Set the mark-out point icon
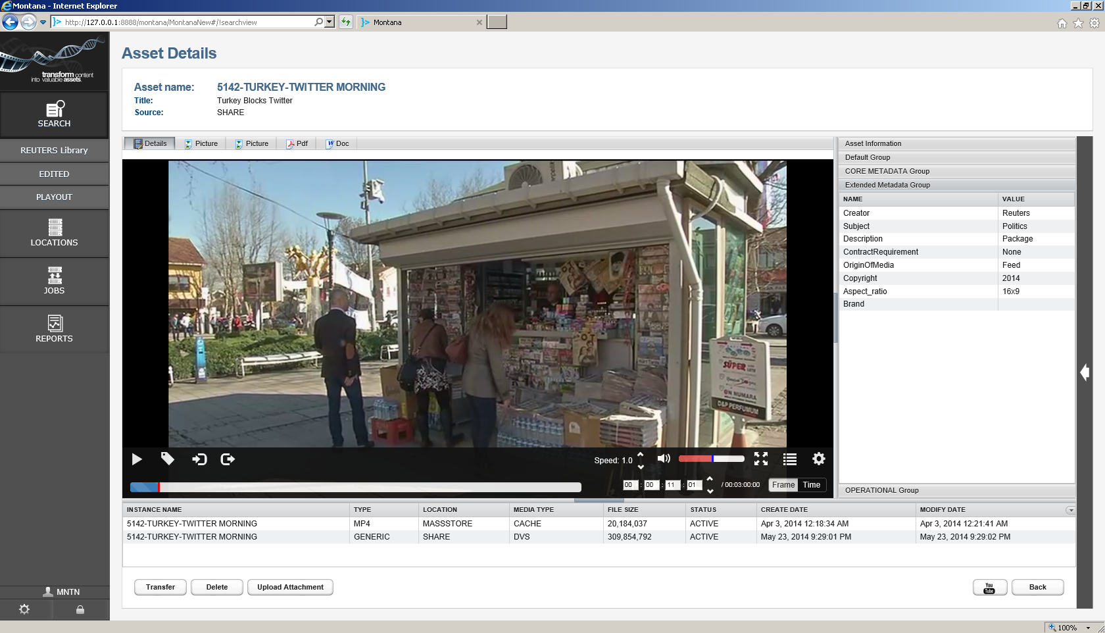 tap(228, 459)
